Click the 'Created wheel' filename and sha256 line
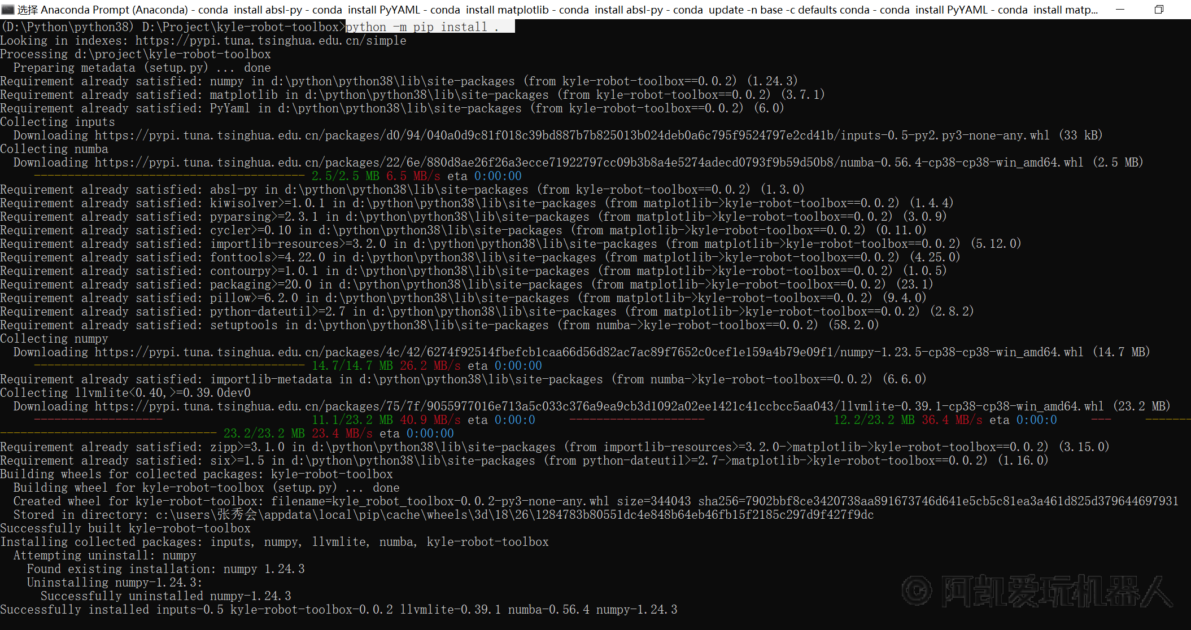Viewport: 1191px width, 630px height. [x=596, y=501]
